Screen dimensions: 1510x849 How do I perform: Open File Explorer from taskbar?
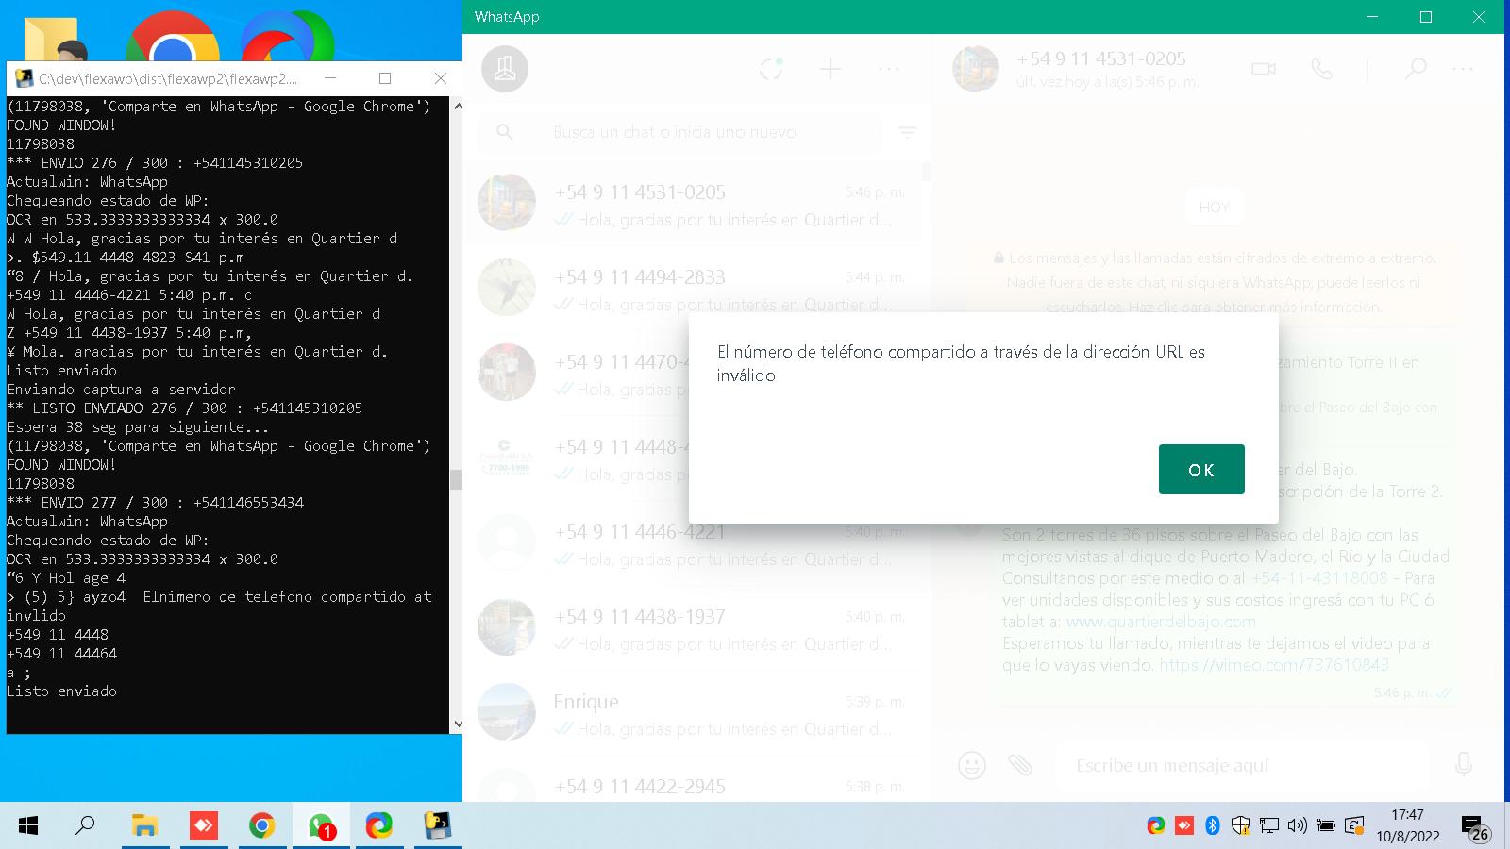[144, 826]
